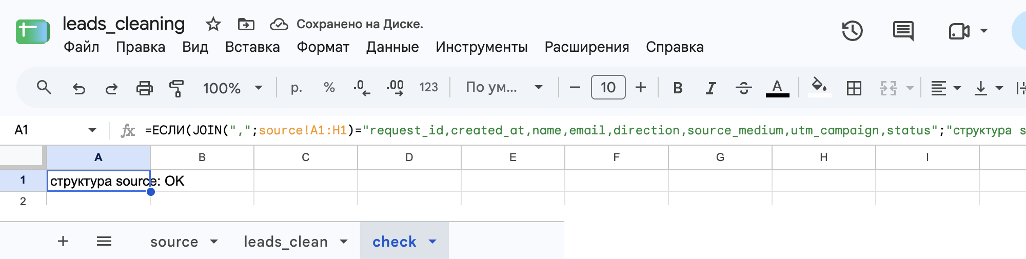Viewport: 1026px width, 259px height.
Task: Increase font size with the plus button
Action: point(641,88)
